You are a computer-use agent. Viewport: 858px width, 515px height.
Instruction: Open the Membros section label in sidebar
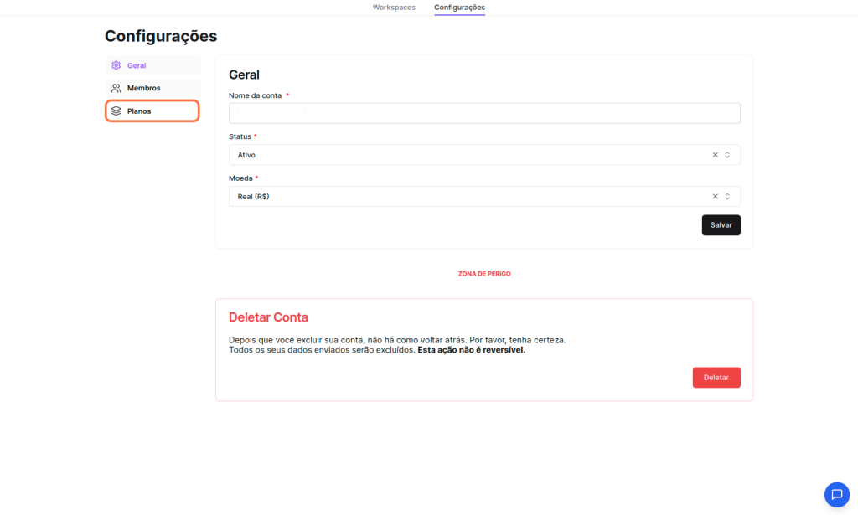pos(143,88)
